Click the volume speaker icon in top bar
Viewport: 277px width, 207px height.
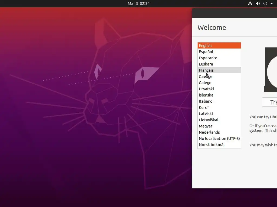tap(258, 4)
